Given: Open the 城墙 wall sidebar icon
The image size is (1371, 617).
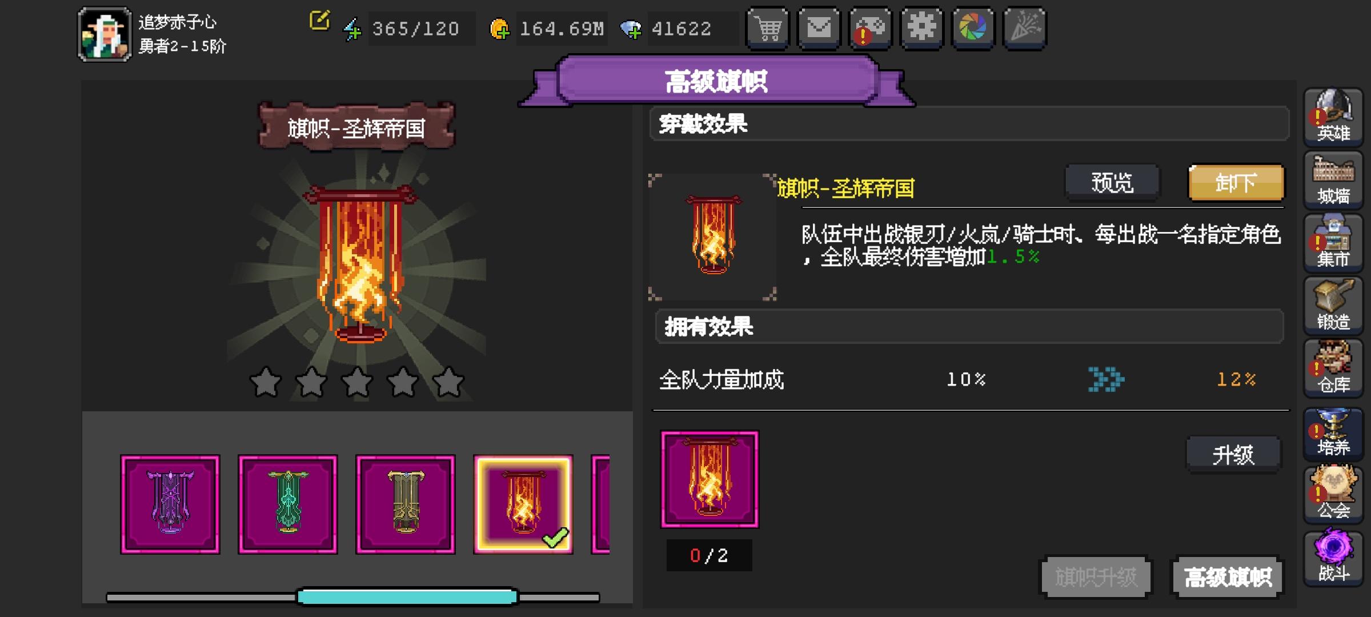Looking at the screenshot, I should pos(1333,179).
